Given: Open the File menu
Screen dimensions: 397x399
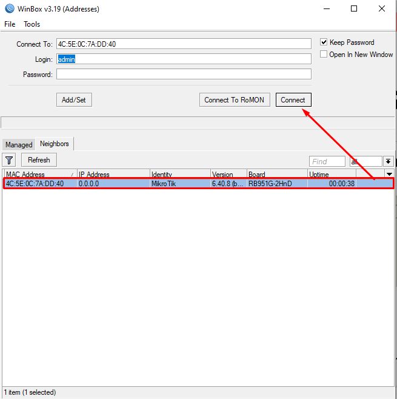Looking at the screenshot, I should click(x=10, y=24).
